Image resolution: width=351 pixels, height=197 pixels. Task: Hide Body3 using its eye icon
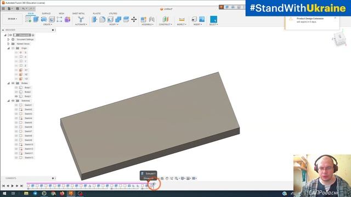click(x=16, y=96)
